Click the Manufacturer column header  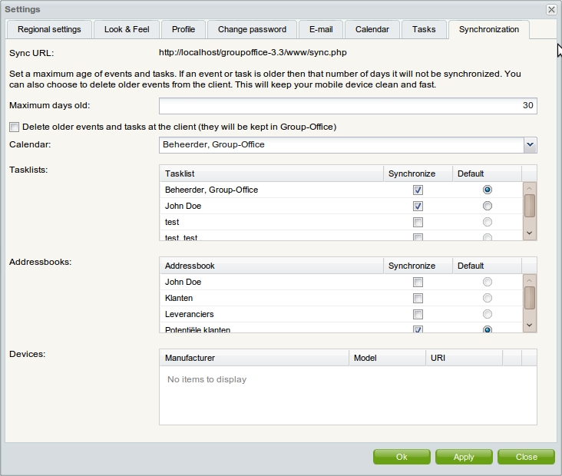pyautogui.click(x=253, y=358)
